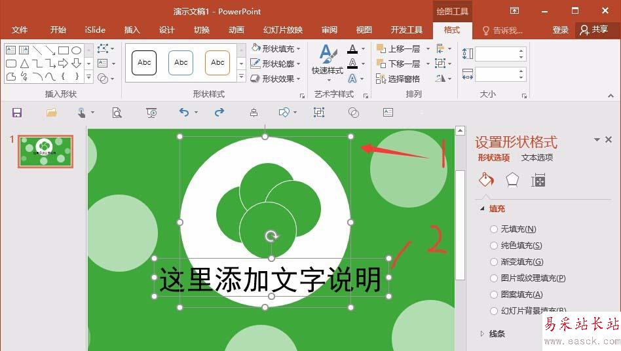Select Picture or texture fill option
Screen dimensions: 621x351
point(493,278)
